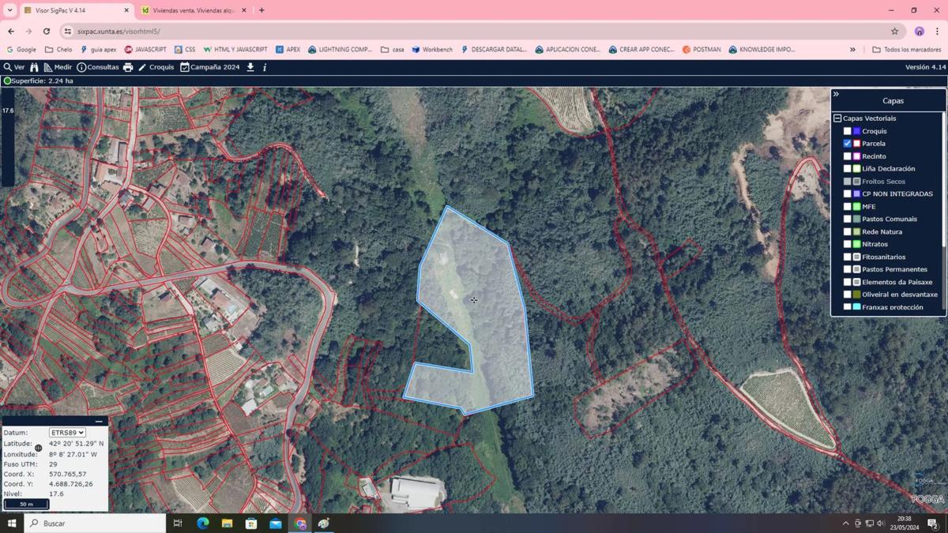Click the Campaña 2024 button
948x533 pixels.
(x=209, y=67)
